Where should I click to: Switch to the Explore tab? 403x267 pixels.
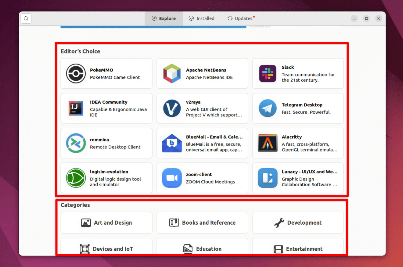(x=164, y=18)
